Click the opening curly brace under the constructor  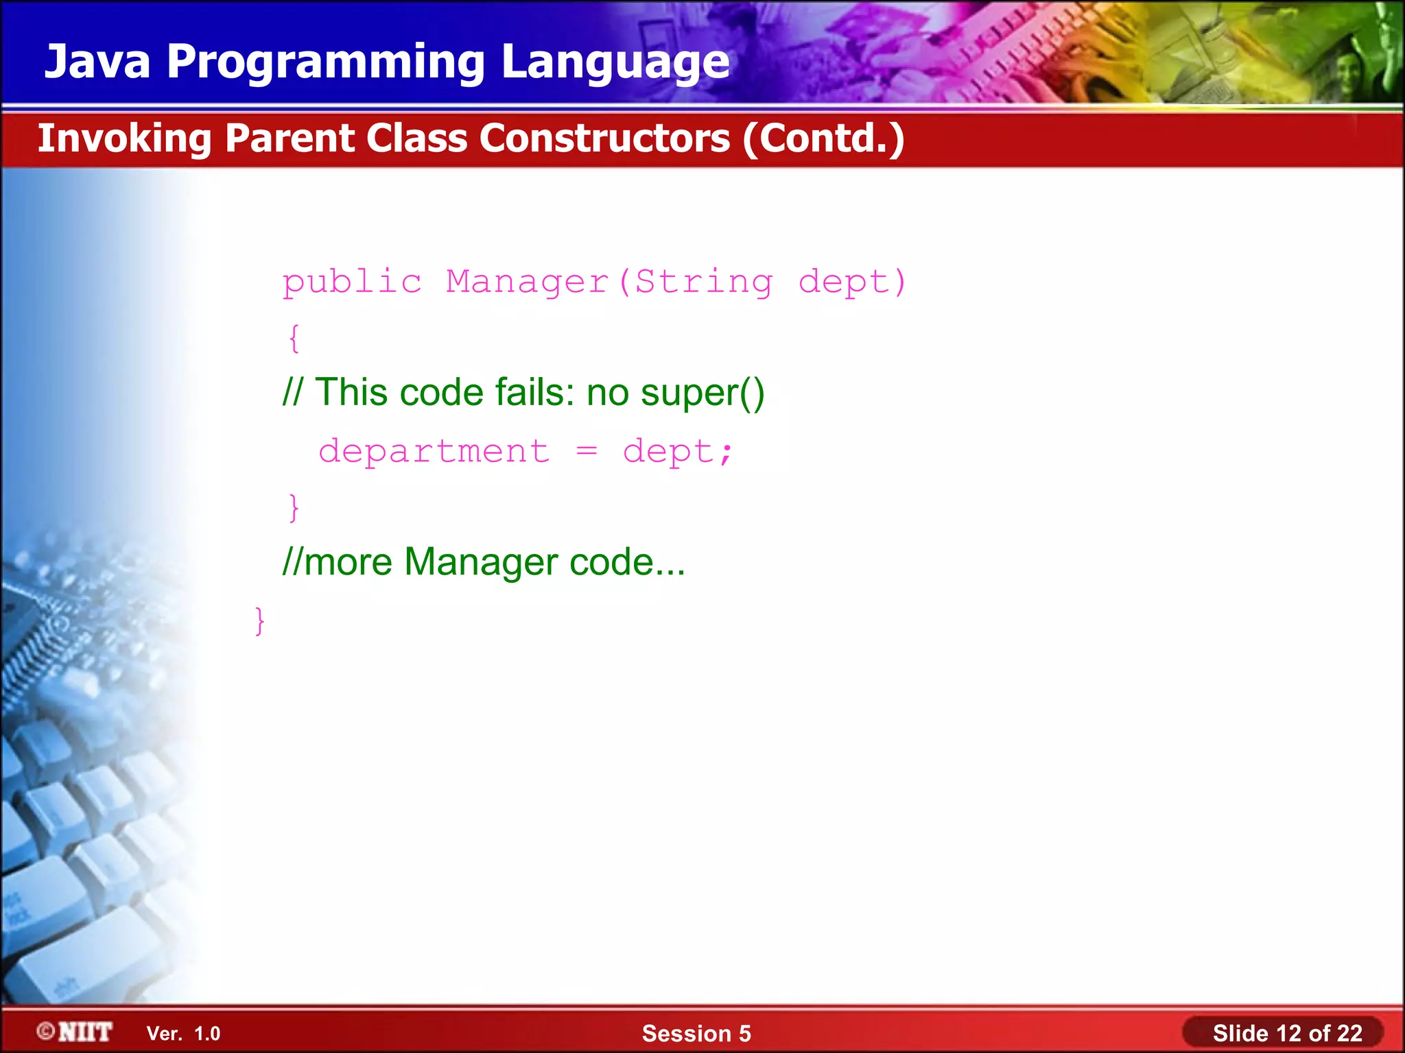click(294, 338)
